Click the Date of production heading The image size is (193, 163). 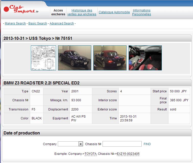pyautogui.click(x=22, y=133)
